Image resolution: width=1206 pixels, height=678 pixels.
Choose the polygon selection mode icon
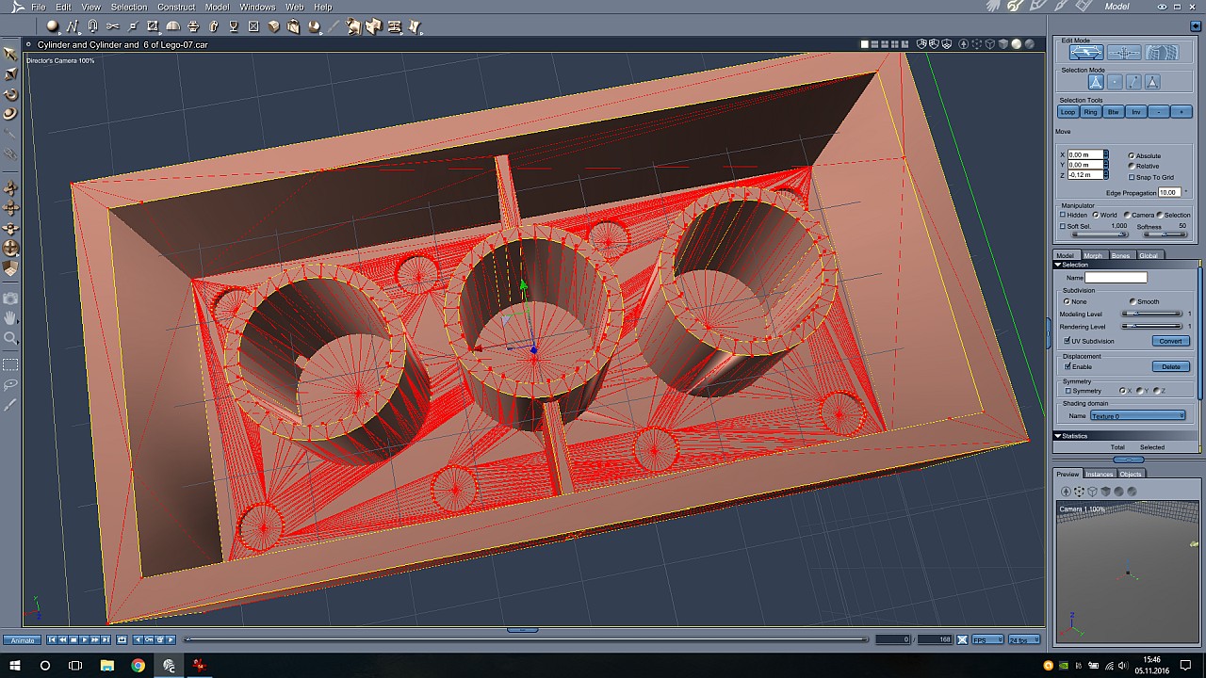pyautogui.click(x=1152, y=83)
